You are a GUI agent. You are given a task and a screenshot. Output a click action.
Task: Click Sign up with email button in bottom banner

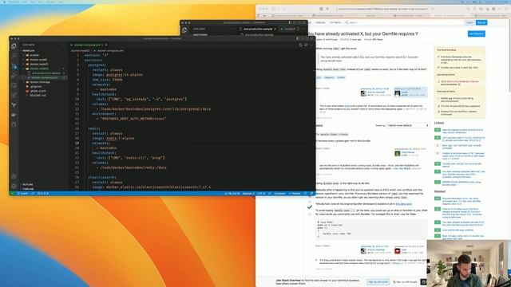(378, 281)
